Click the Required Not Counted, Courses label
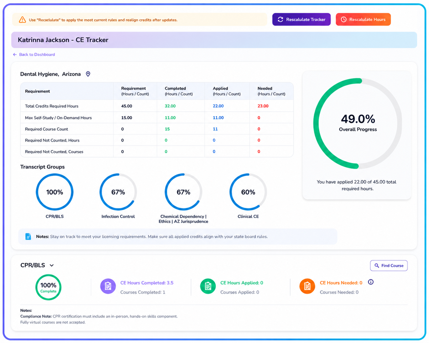429x343 pixels. (54, 152)
